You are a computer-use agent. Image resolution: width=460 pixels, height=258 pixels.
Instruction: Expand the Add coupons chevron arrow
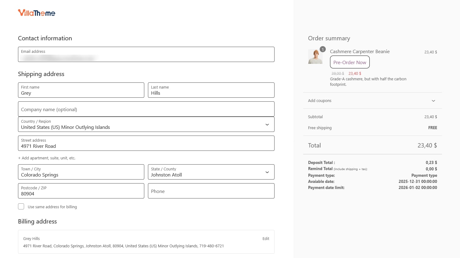tap(433, 101)
